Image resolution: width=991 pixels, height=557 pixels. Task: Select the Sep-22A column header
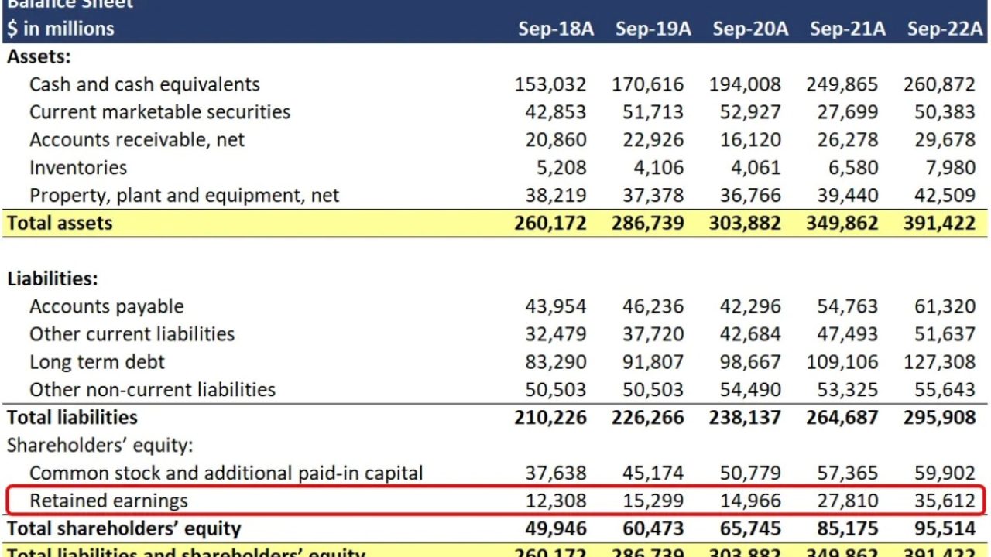[945, 29]
